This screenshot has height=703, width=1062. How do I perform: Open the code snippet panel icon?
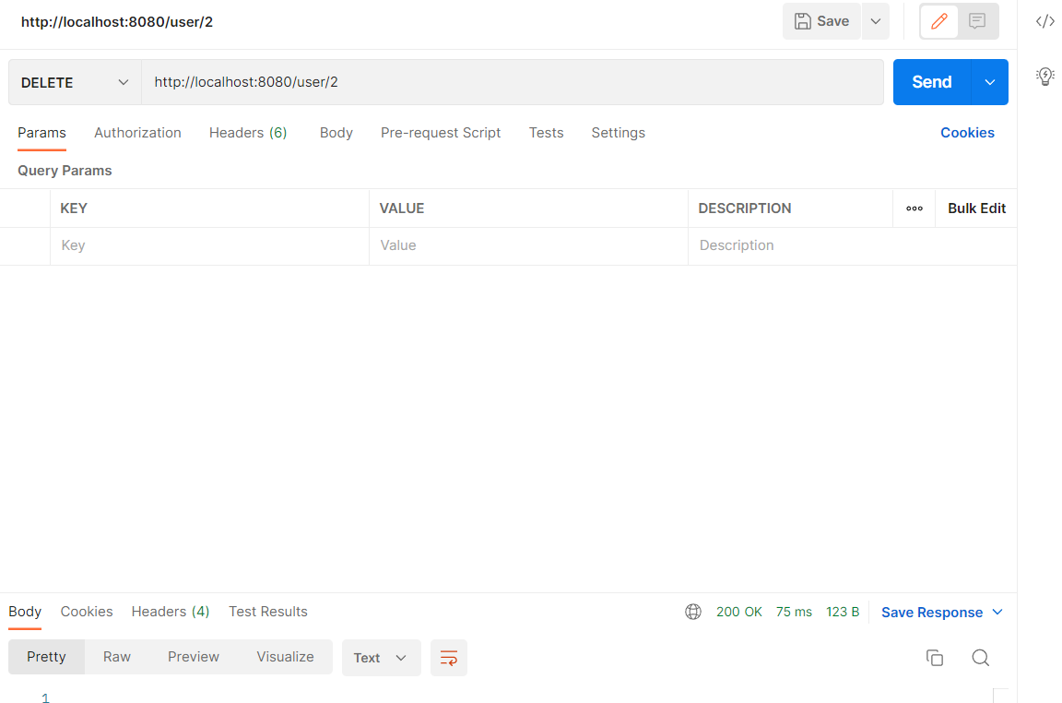(1045, 21)
